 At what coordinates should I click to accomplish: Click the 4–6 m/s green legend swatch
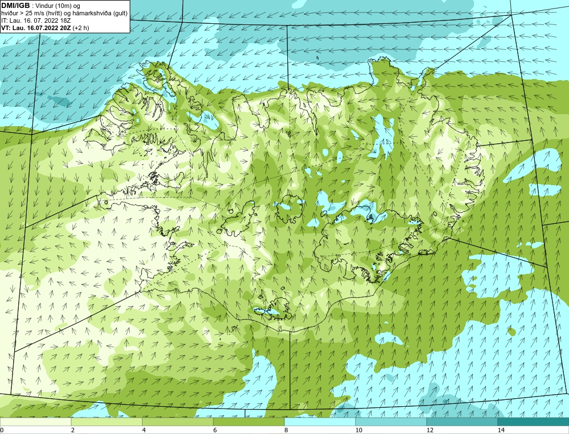coord(178,422)
